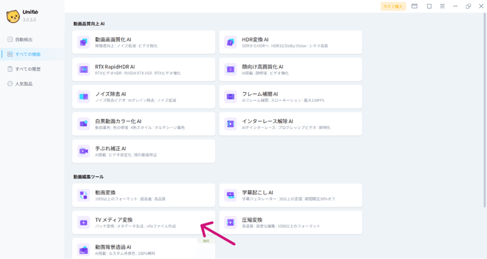Click the 自動検出 sidebar icon
Viewport: 487px width, 259px height.
10,40
